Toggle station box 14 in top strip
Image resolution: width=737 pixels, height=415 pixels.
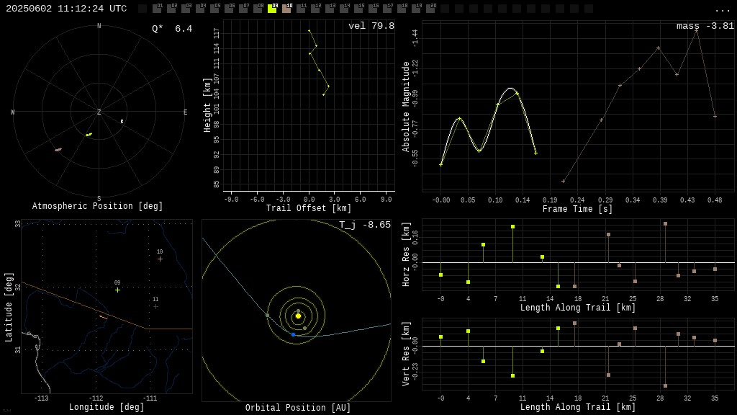coord(343,9)
